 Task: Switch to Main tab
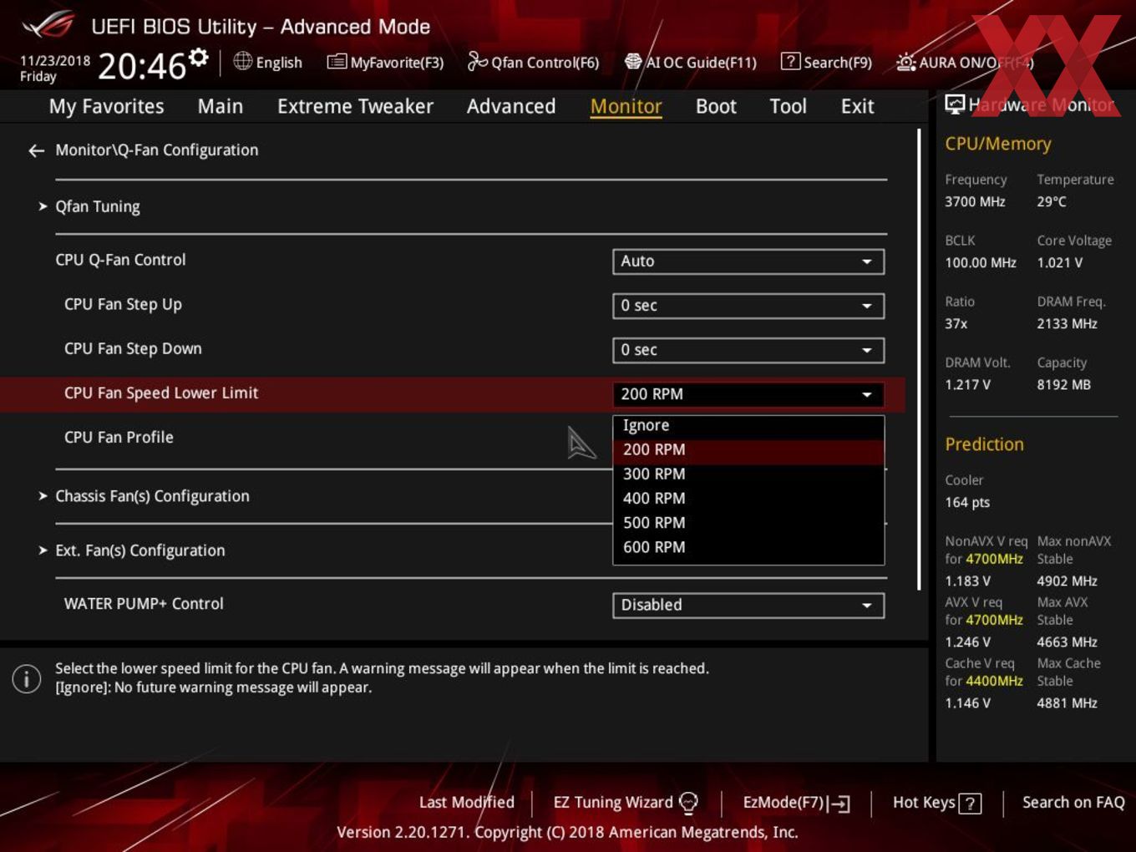(221, 107)
